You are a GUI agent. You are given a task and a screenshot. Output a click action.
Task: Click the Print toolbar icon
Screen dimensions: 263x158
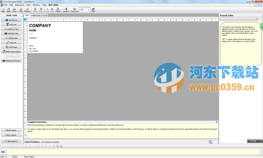(21, 10)
